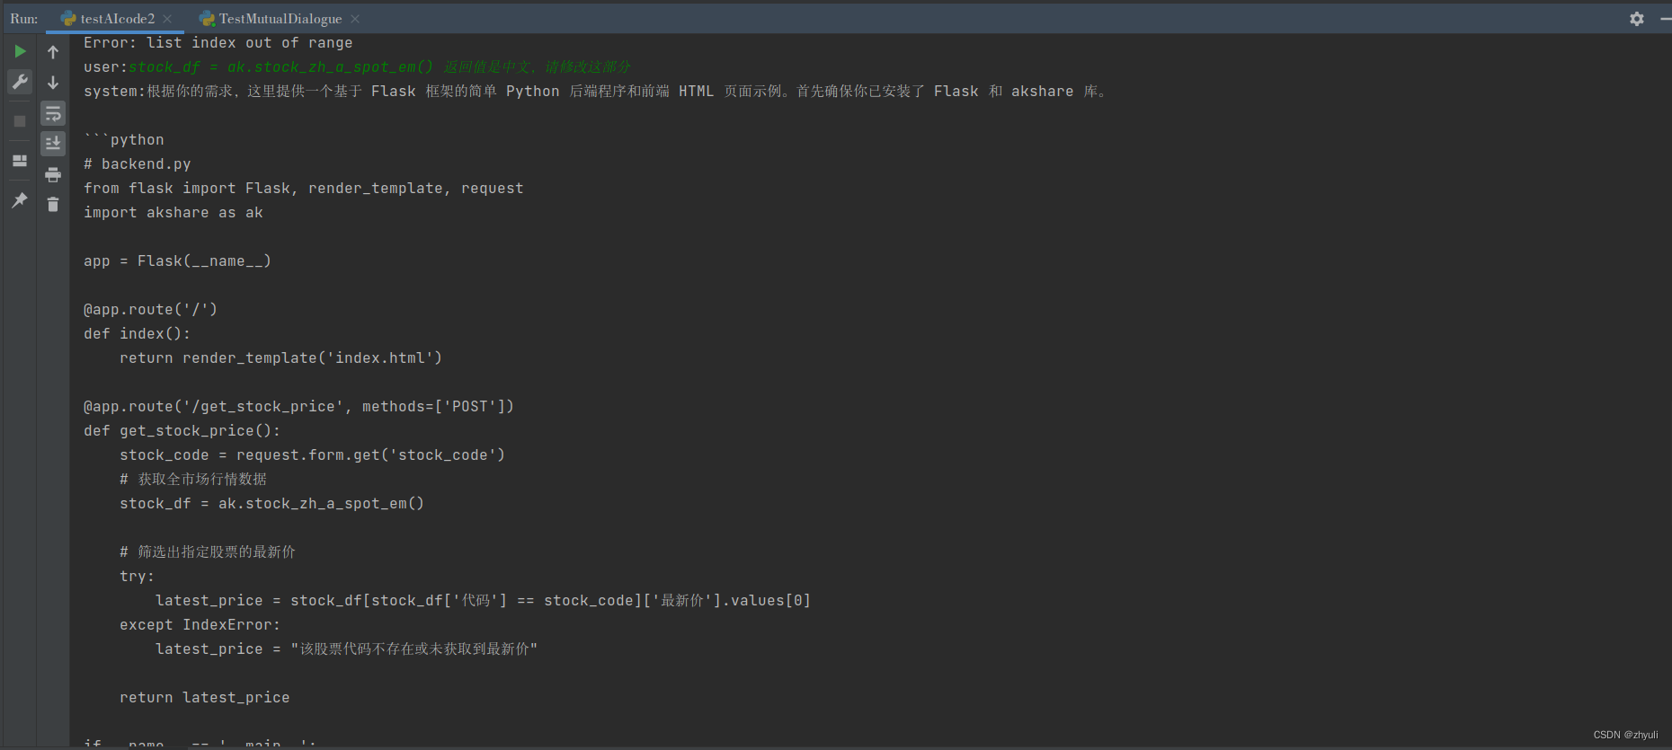This screenshot has width=1672, height=750.
Task: Open run configuration wrench icon
Action: [x=20, y=82]
